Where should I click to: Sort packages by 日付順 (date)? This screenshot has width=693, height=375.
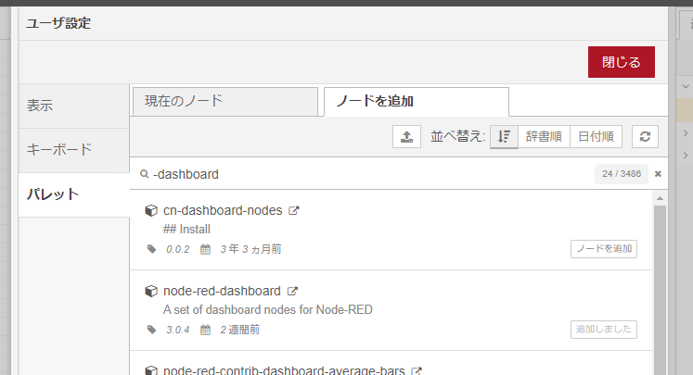click(595, 136)
